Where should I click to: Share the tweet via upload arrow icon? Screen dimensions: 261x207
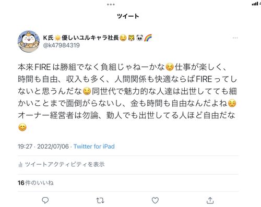[x=210, y=200]
